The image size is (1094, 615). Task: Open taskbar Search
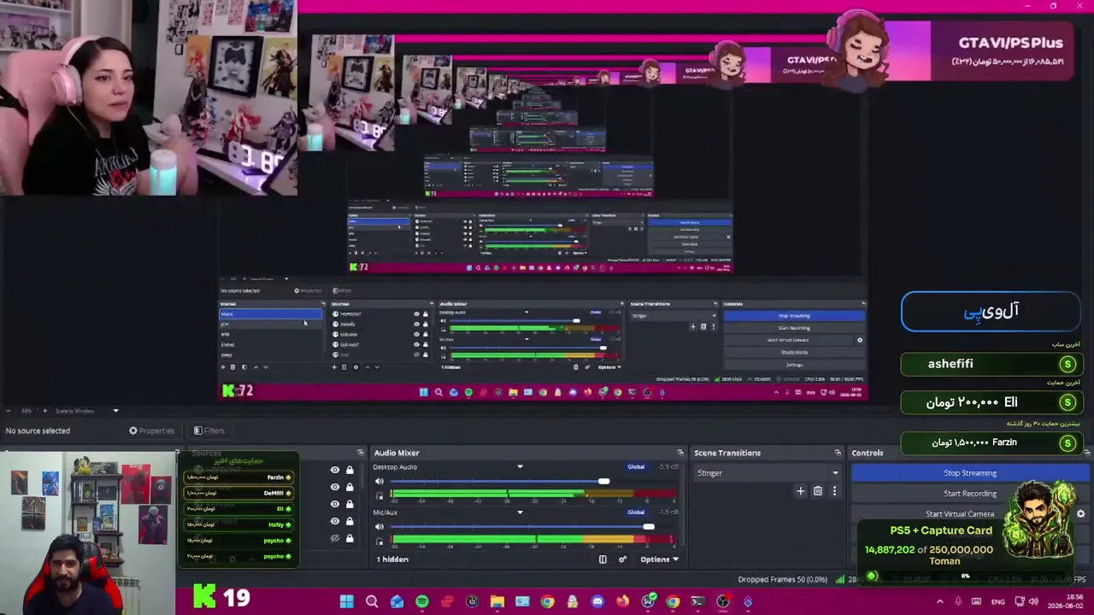372,601
